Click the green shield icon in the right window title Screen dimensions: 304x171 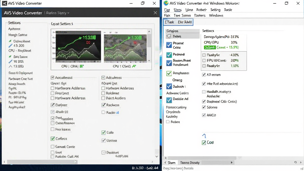[x=166, y=3]
